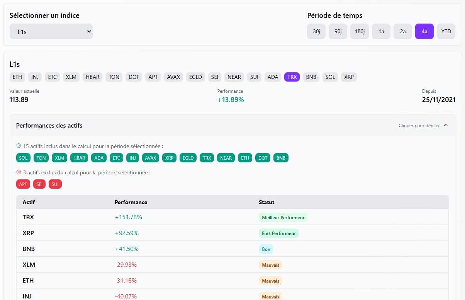Viewport: 465px width, 300px height.
Task: Click the 25/11/2021 Depuis date
Action: (x=439, y=100)
